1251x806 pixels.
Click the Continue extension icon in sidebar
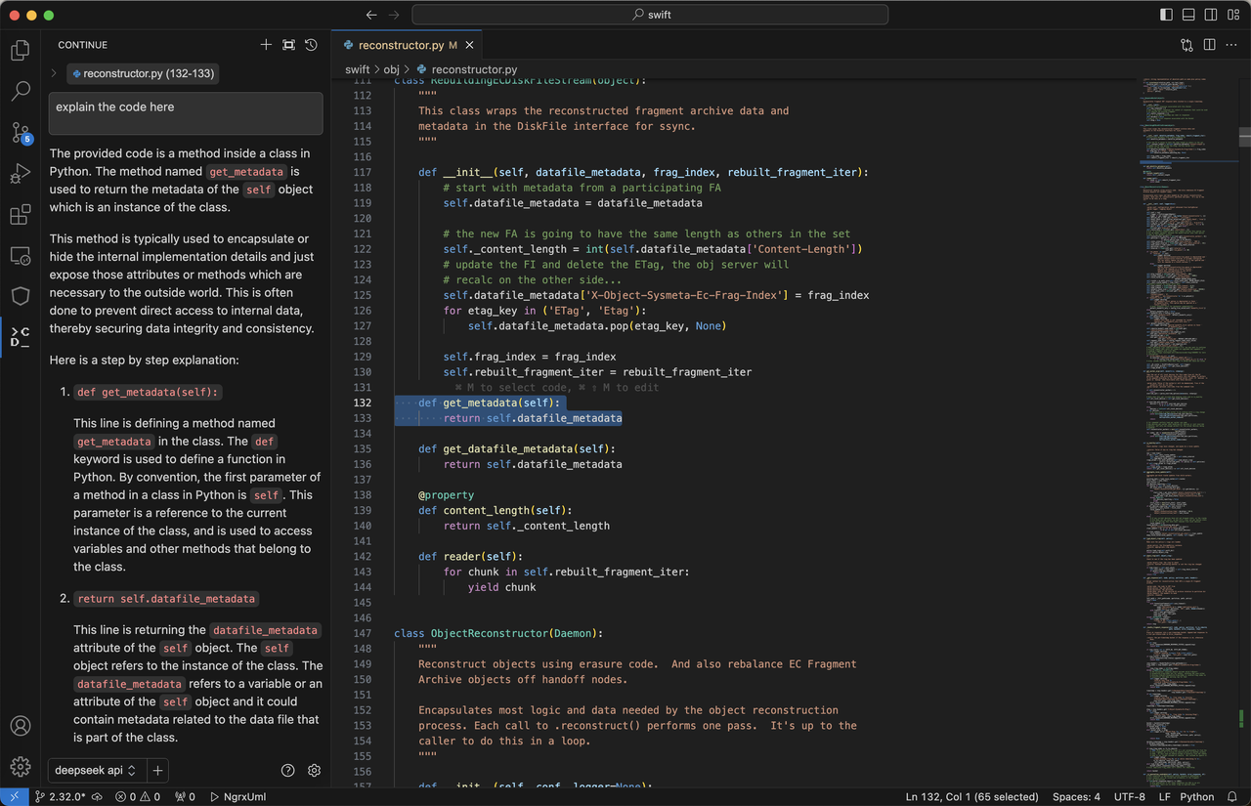(20, 338)
